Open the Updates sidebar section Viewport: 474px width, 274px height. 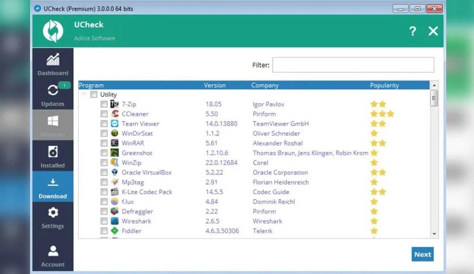pyautogui.click(x=53, y=95)
